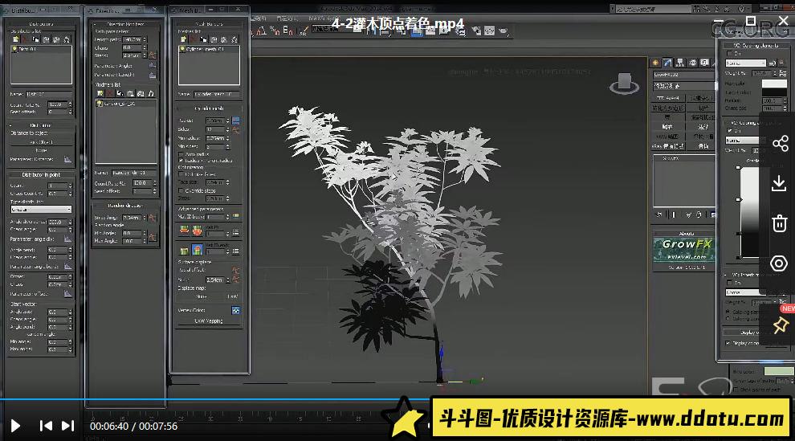
Task: Click the Length path value field
Action: (x=134, y=39)
